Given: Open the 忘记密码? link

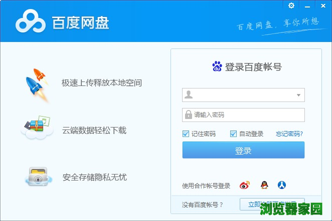Looking at the screenshot, I should pos(289,133).
